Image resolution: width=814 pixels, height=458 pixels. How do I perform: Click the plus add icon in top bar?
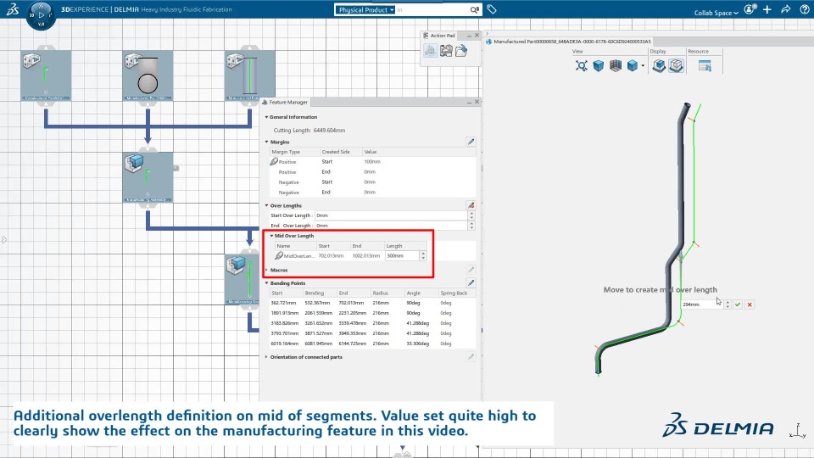pyautogui.click(x=767, y=9)
